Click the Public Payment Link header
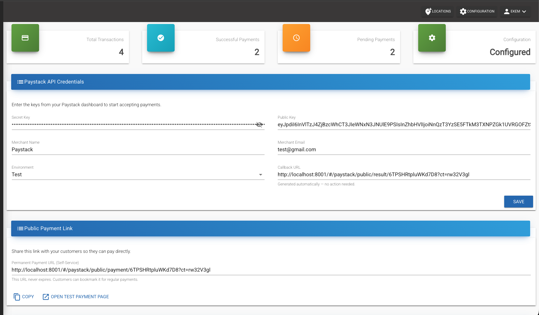The image size is (539, 315). (270, 229)
